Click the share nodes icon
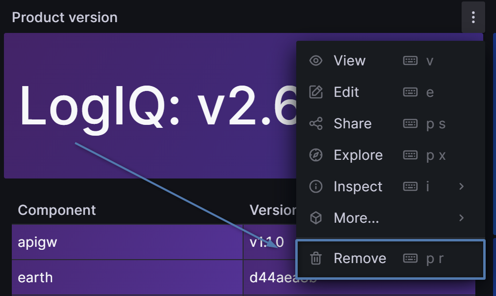 316,123
